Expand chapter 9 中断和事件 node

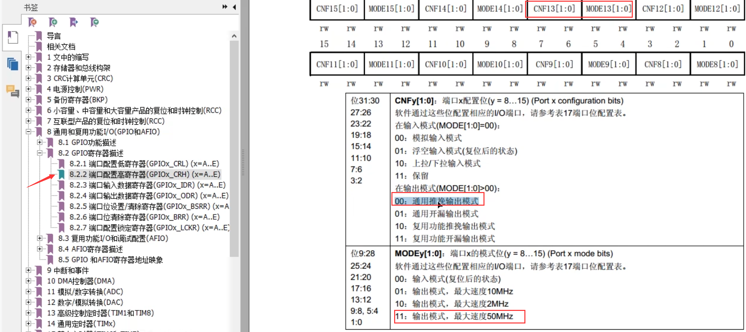(x=29, y=270)
